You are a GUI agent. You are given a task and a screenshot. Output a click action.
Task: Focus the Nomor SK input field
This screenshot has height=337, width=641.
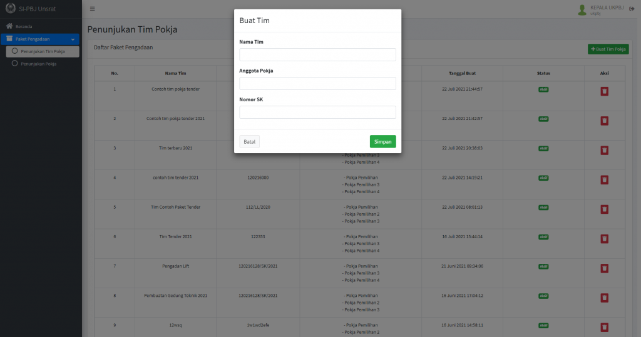point(317,112)
